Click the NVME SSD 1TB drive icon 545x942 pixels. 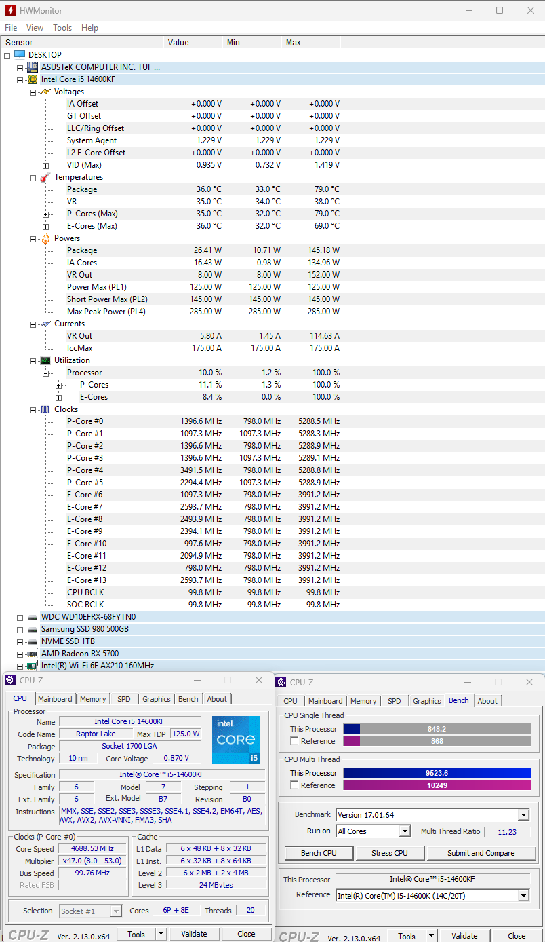pos(33,641)
